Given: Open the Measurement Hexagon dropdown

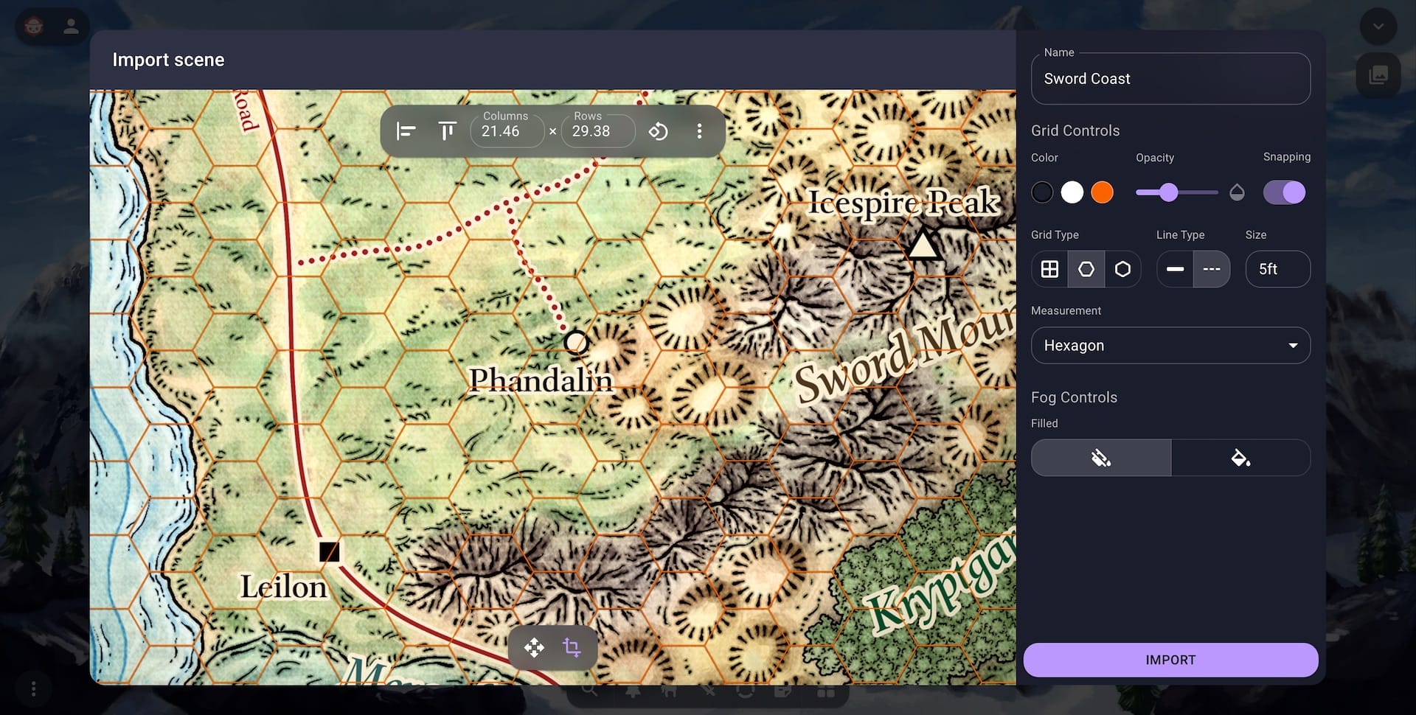Looking at the screenshot, I should point(1170,346).
